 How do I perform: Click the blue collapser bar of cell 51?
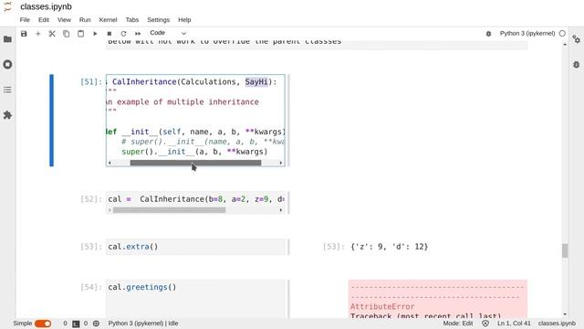click(51, 120)
